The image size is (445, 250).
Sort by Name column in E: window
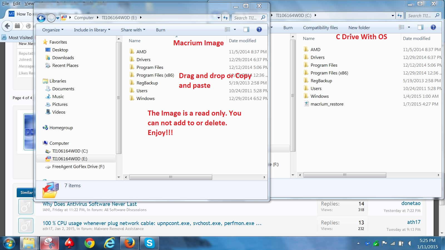pos(135,41)
